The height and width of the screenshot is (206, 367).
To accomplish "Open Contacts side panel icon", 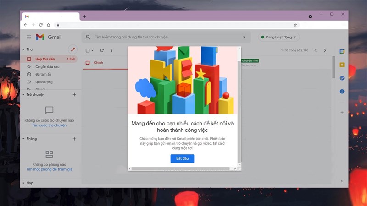I will [342, 91].
